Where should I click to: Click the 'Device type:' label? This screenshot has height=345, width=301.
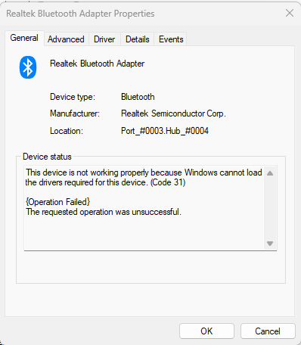(73, 97)
